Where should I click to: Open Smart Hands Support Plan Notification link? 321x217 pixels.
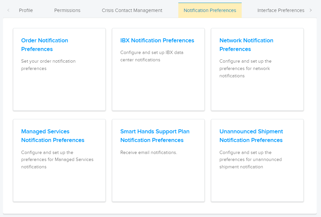click(x=155, y=136)
